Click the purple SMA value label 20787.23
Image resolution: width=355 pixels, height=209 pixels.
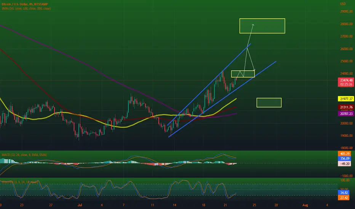[x=346, y=114]
